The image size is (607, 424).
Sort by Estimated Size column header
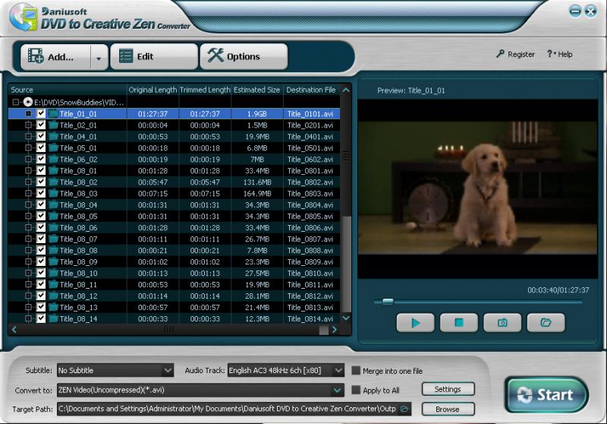tap(257, 90)
